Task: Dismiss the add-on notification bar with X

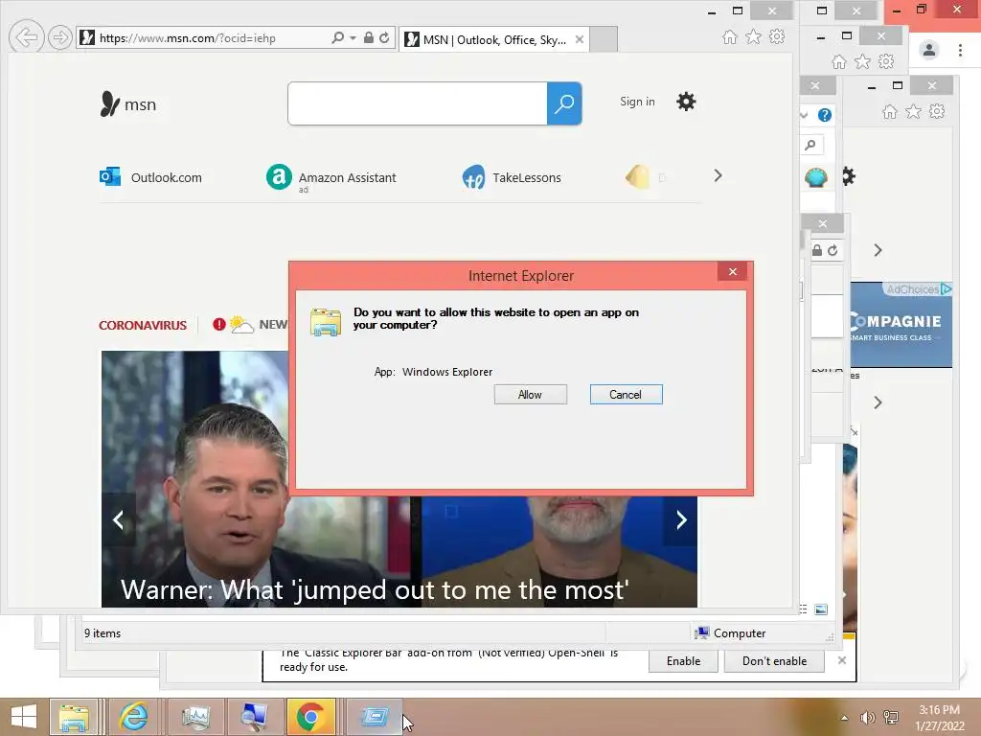Action: click(841, 660)
